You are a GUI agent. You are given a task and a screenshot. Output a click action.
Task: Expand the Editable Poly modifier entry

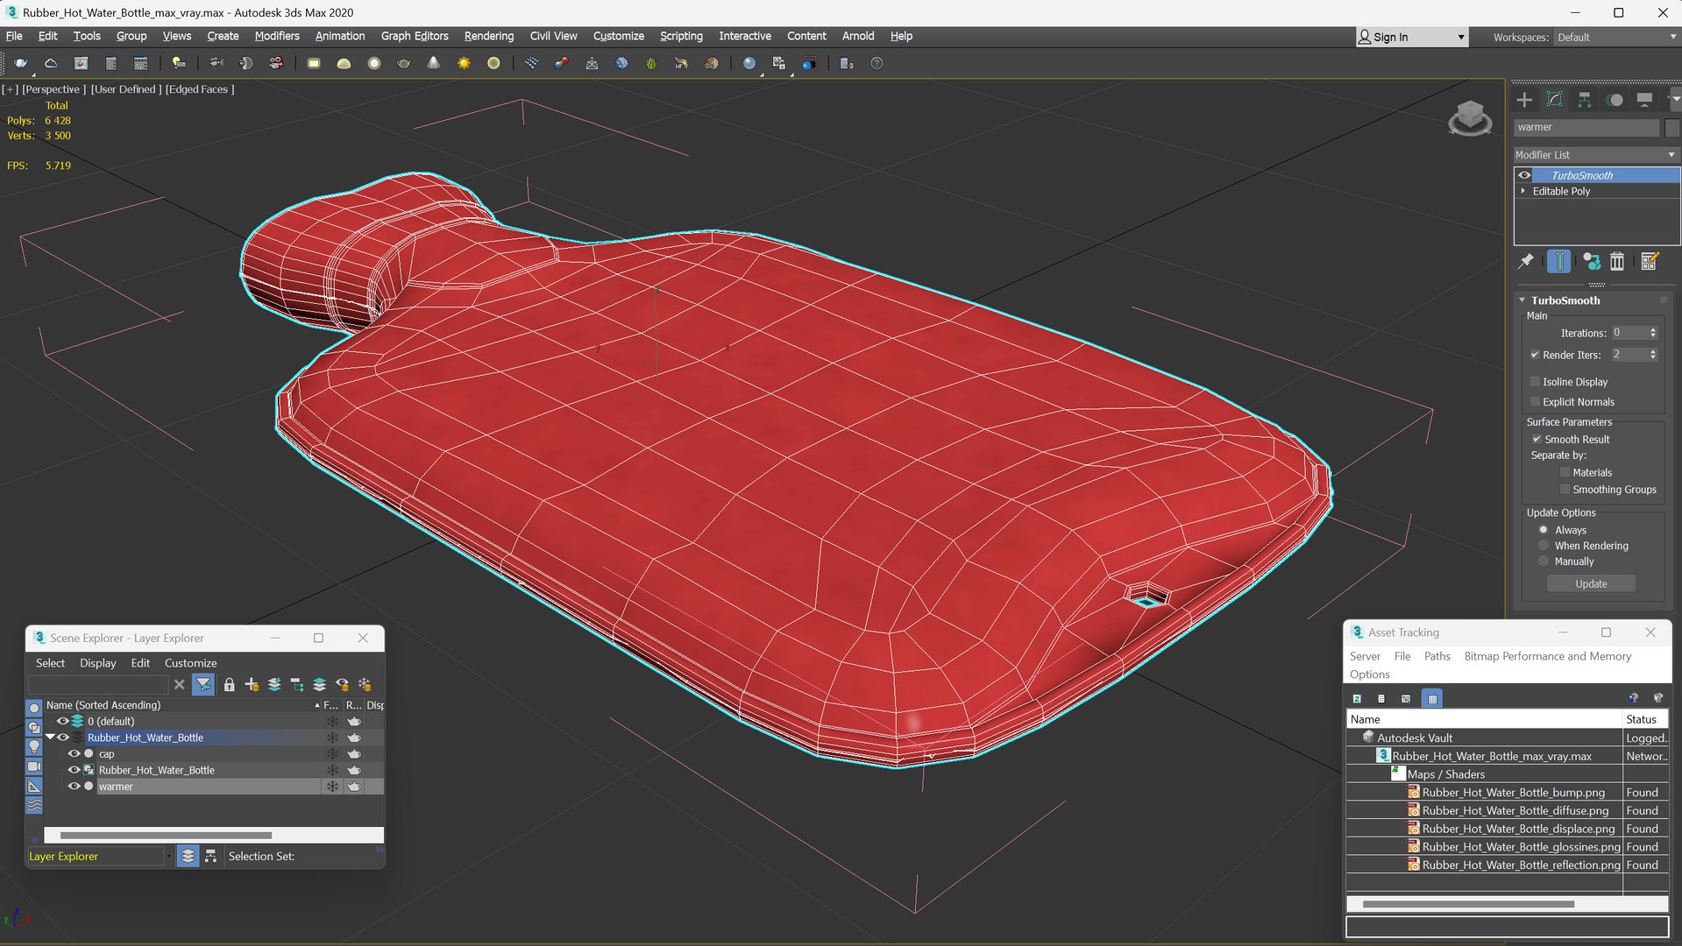(1523, 191)
